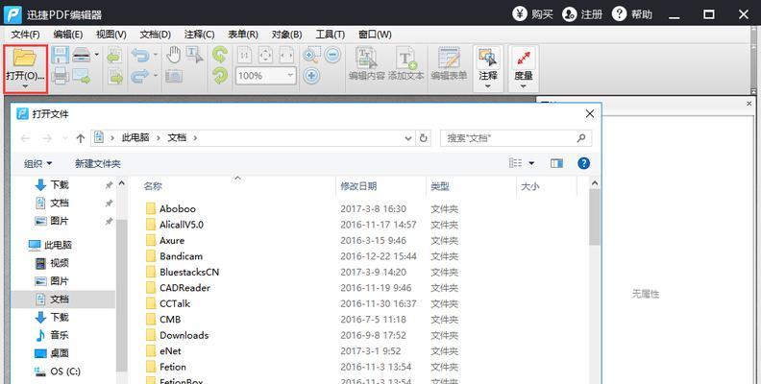The image size is (761, 384).
Task: Open the 注释(C) menu
Action: (200, 35)
